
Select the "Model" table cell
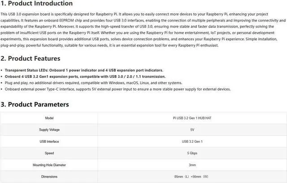(49, 118)
